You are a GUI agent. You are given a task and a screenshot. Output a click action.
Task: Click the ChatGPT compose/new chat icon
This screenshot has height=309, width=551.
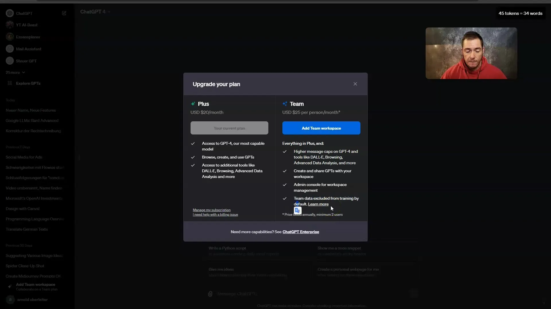pos(64,13)
